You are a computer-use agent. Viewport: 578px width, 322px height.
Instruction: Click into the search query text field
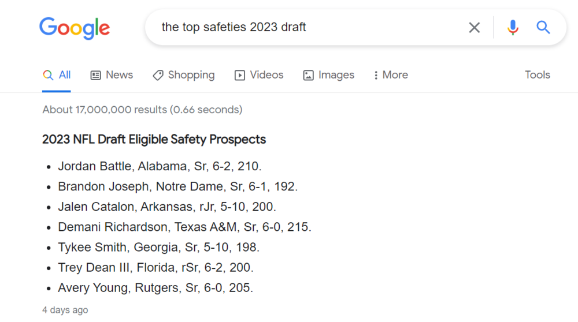306,27
